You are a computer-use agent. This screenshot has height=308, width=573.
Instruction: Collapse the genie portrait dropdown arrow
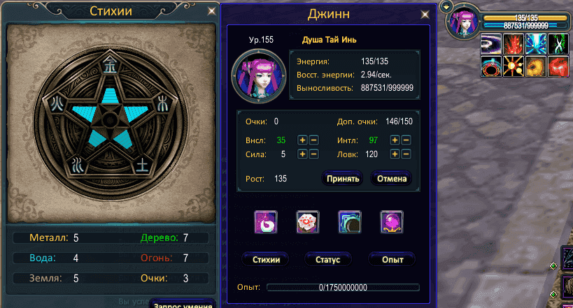446,6
